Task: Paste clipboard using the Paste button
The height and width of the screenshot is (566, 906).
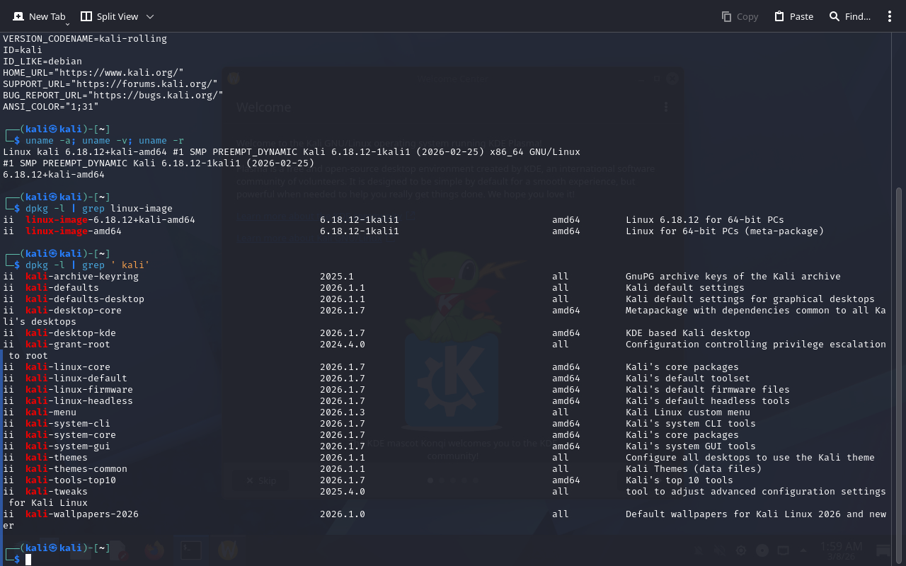Action: click(793, 16)
